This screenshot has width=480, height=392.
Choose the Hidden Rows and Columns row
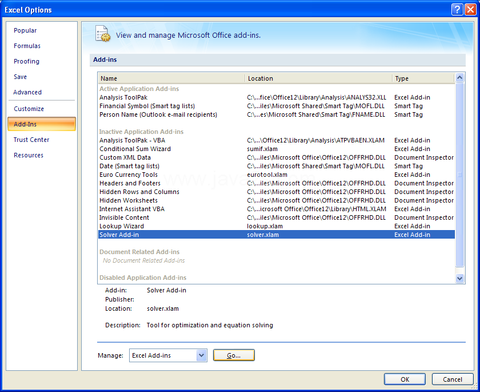coord(277,192)
